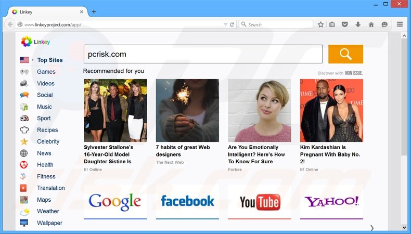This screenshot has width=411, height=234.
Task: Click the Weather cloud icon in sidebar
Action: click(x=24, y=212)
